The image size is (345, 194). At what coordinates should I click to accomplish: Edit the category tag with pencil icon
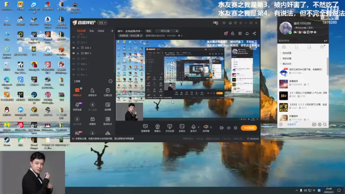[x=141, y=35]
